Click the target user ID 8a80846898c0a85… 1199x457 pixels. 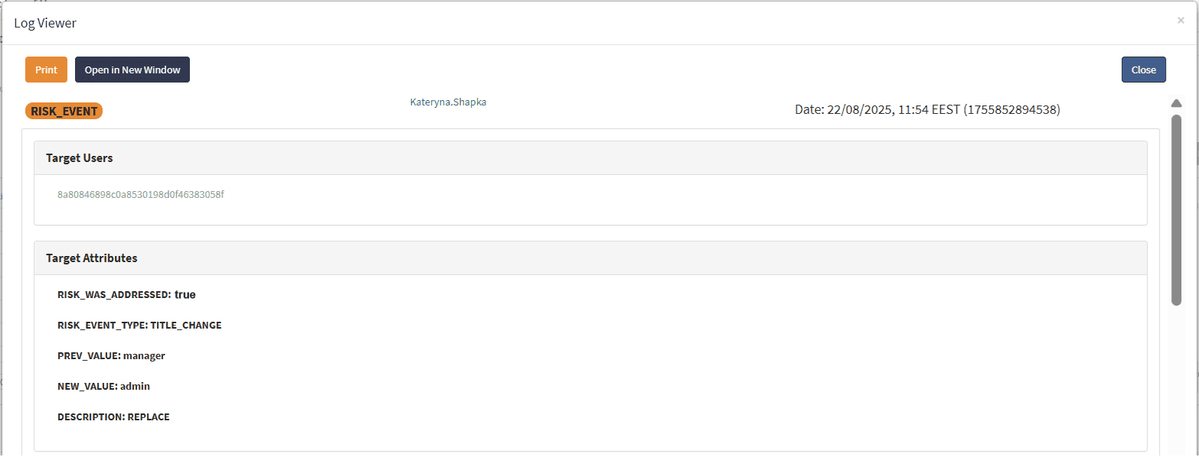(141, 195)
